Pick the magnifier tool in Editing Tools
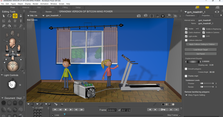 click(x=21, y=26)
